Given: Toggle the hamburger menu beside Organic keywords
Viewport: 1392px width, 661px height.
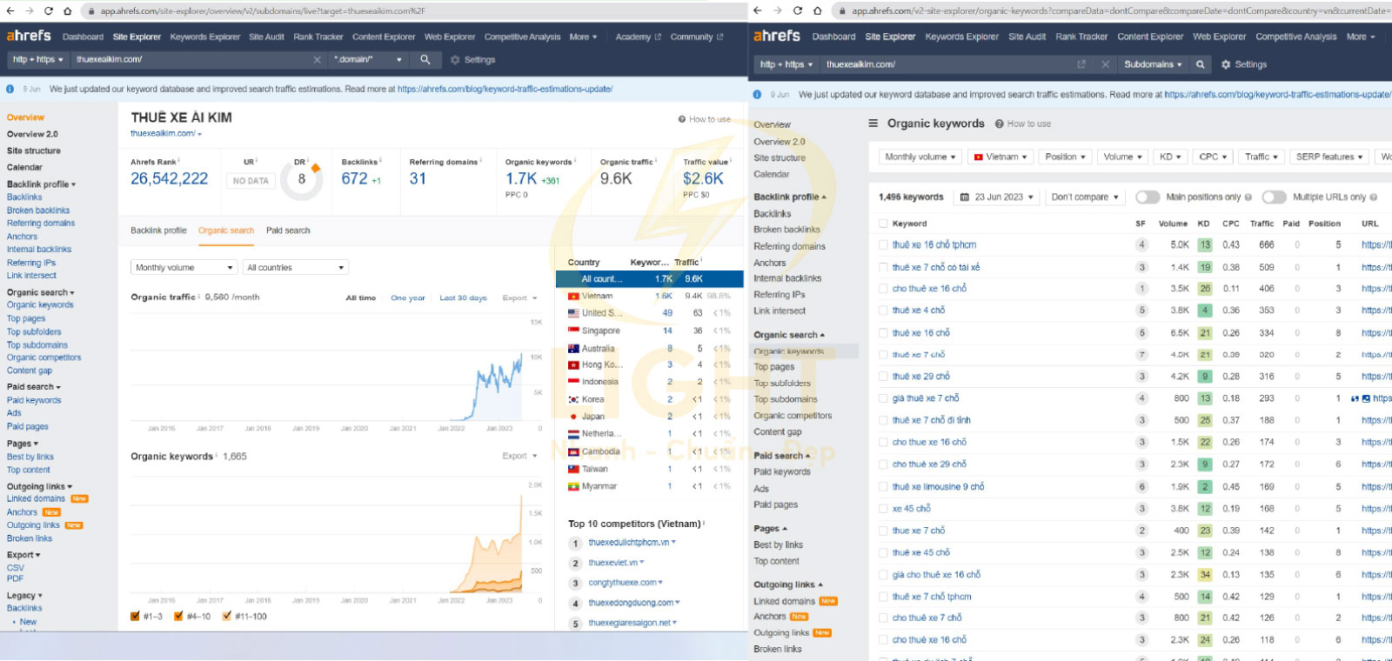Looking at the screenshot, I should tap(873, 124).
